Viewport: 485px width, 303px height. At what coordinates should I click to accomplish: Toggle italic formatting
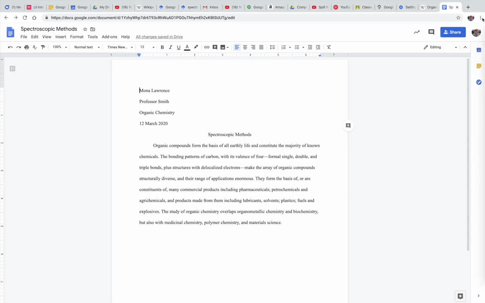coord(170,47)
